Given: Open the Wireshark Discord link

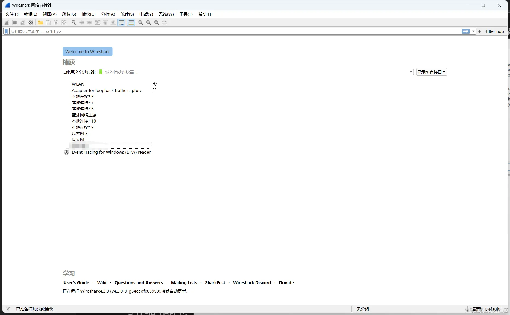Looking at the screenshot, I should [x=252, y=283].
